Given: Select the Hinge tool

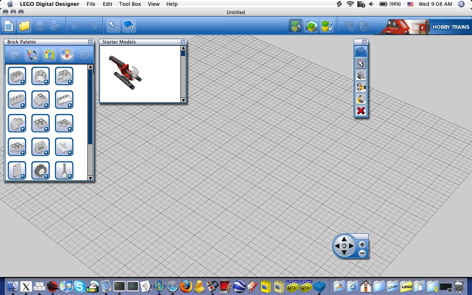Looking at the screenshot, I should [360, 87].
